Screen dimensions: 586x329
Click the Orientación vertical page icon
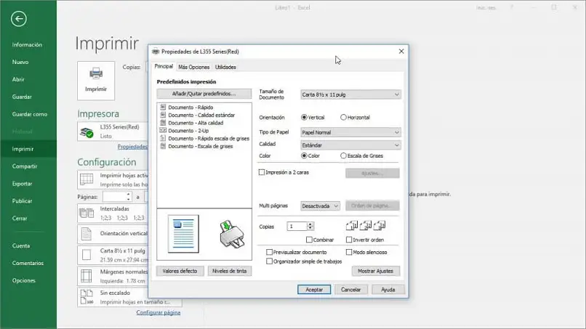tap(87, 234)
